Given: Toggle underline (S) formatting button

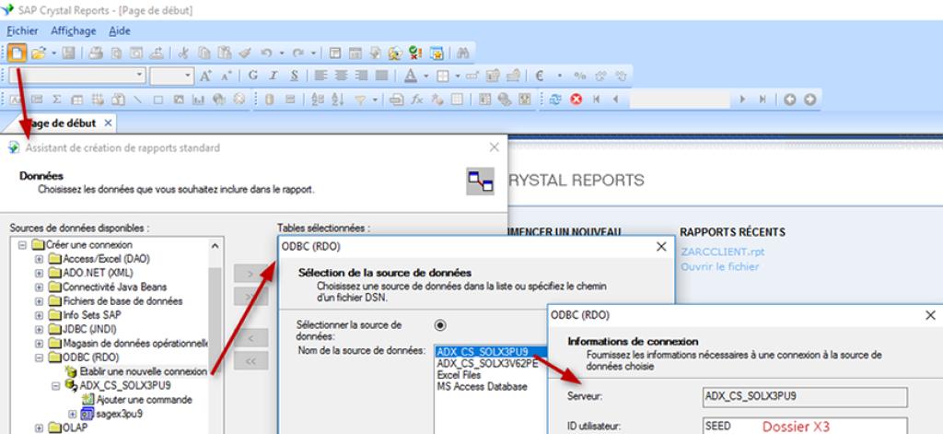Looking at the screenshot, I should coord(294,76).
